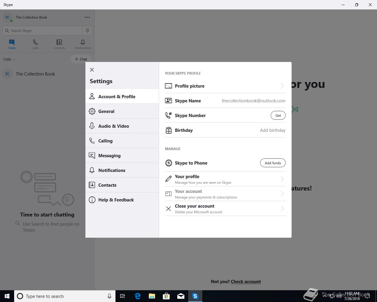Screen dimensions: 377x302
Task: Switch to the Chats tab
Action: pyautogui.click(x=12, y=44)
